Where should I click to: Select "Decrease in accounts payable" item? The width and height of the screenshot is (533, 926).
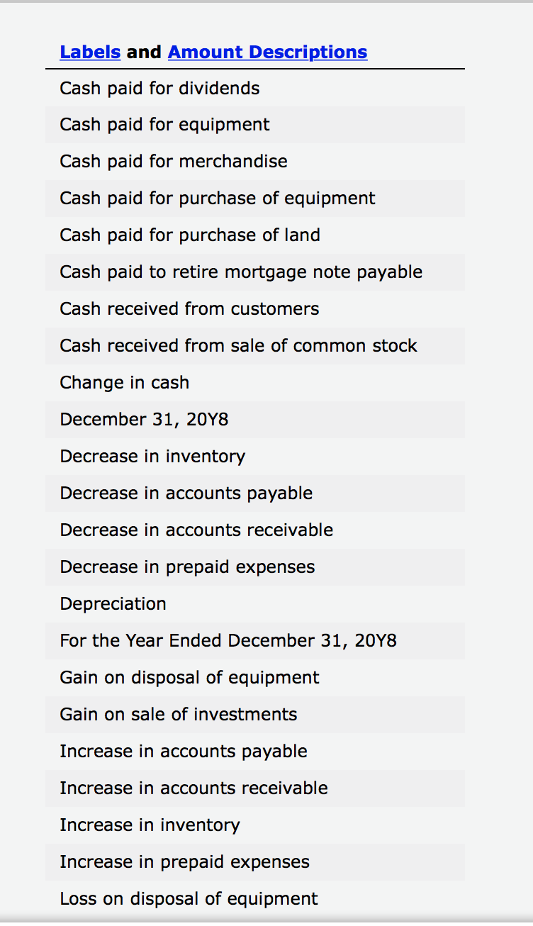pyautogui.click(x=171, y=493)
